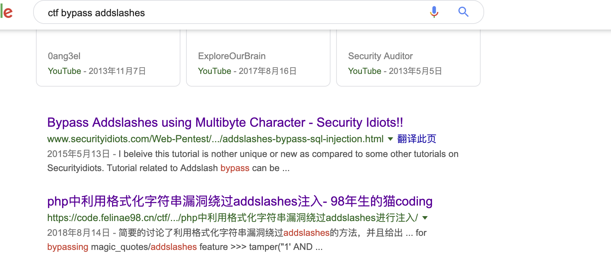Open the ExploreOurBrain video card title
The width and height of the screenshot is (611, 264).
pyautogui.click(x=232, y=56)
